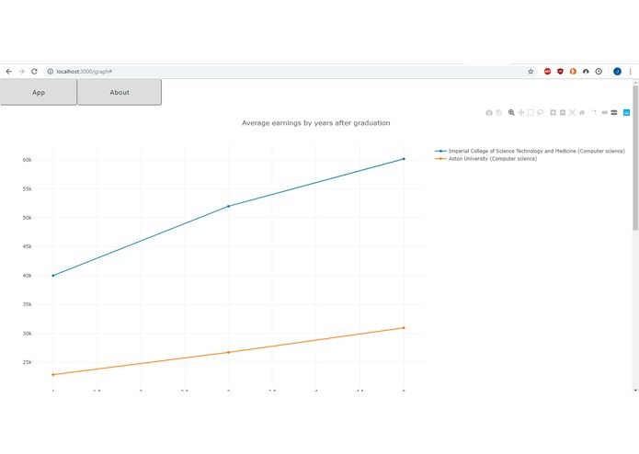639x454 pixels.
Task: Toggle Imperial College legend entry
Action: [530, 151]
